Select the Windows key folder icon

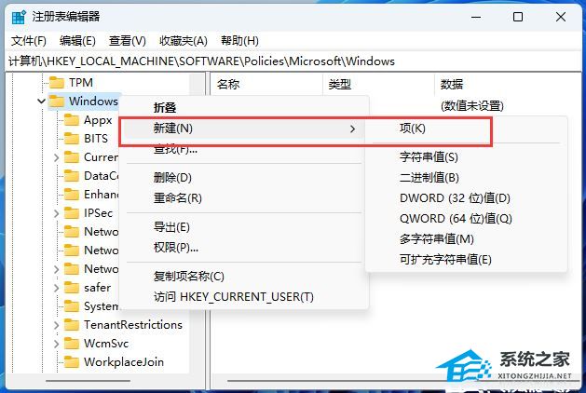click(57, 101)
